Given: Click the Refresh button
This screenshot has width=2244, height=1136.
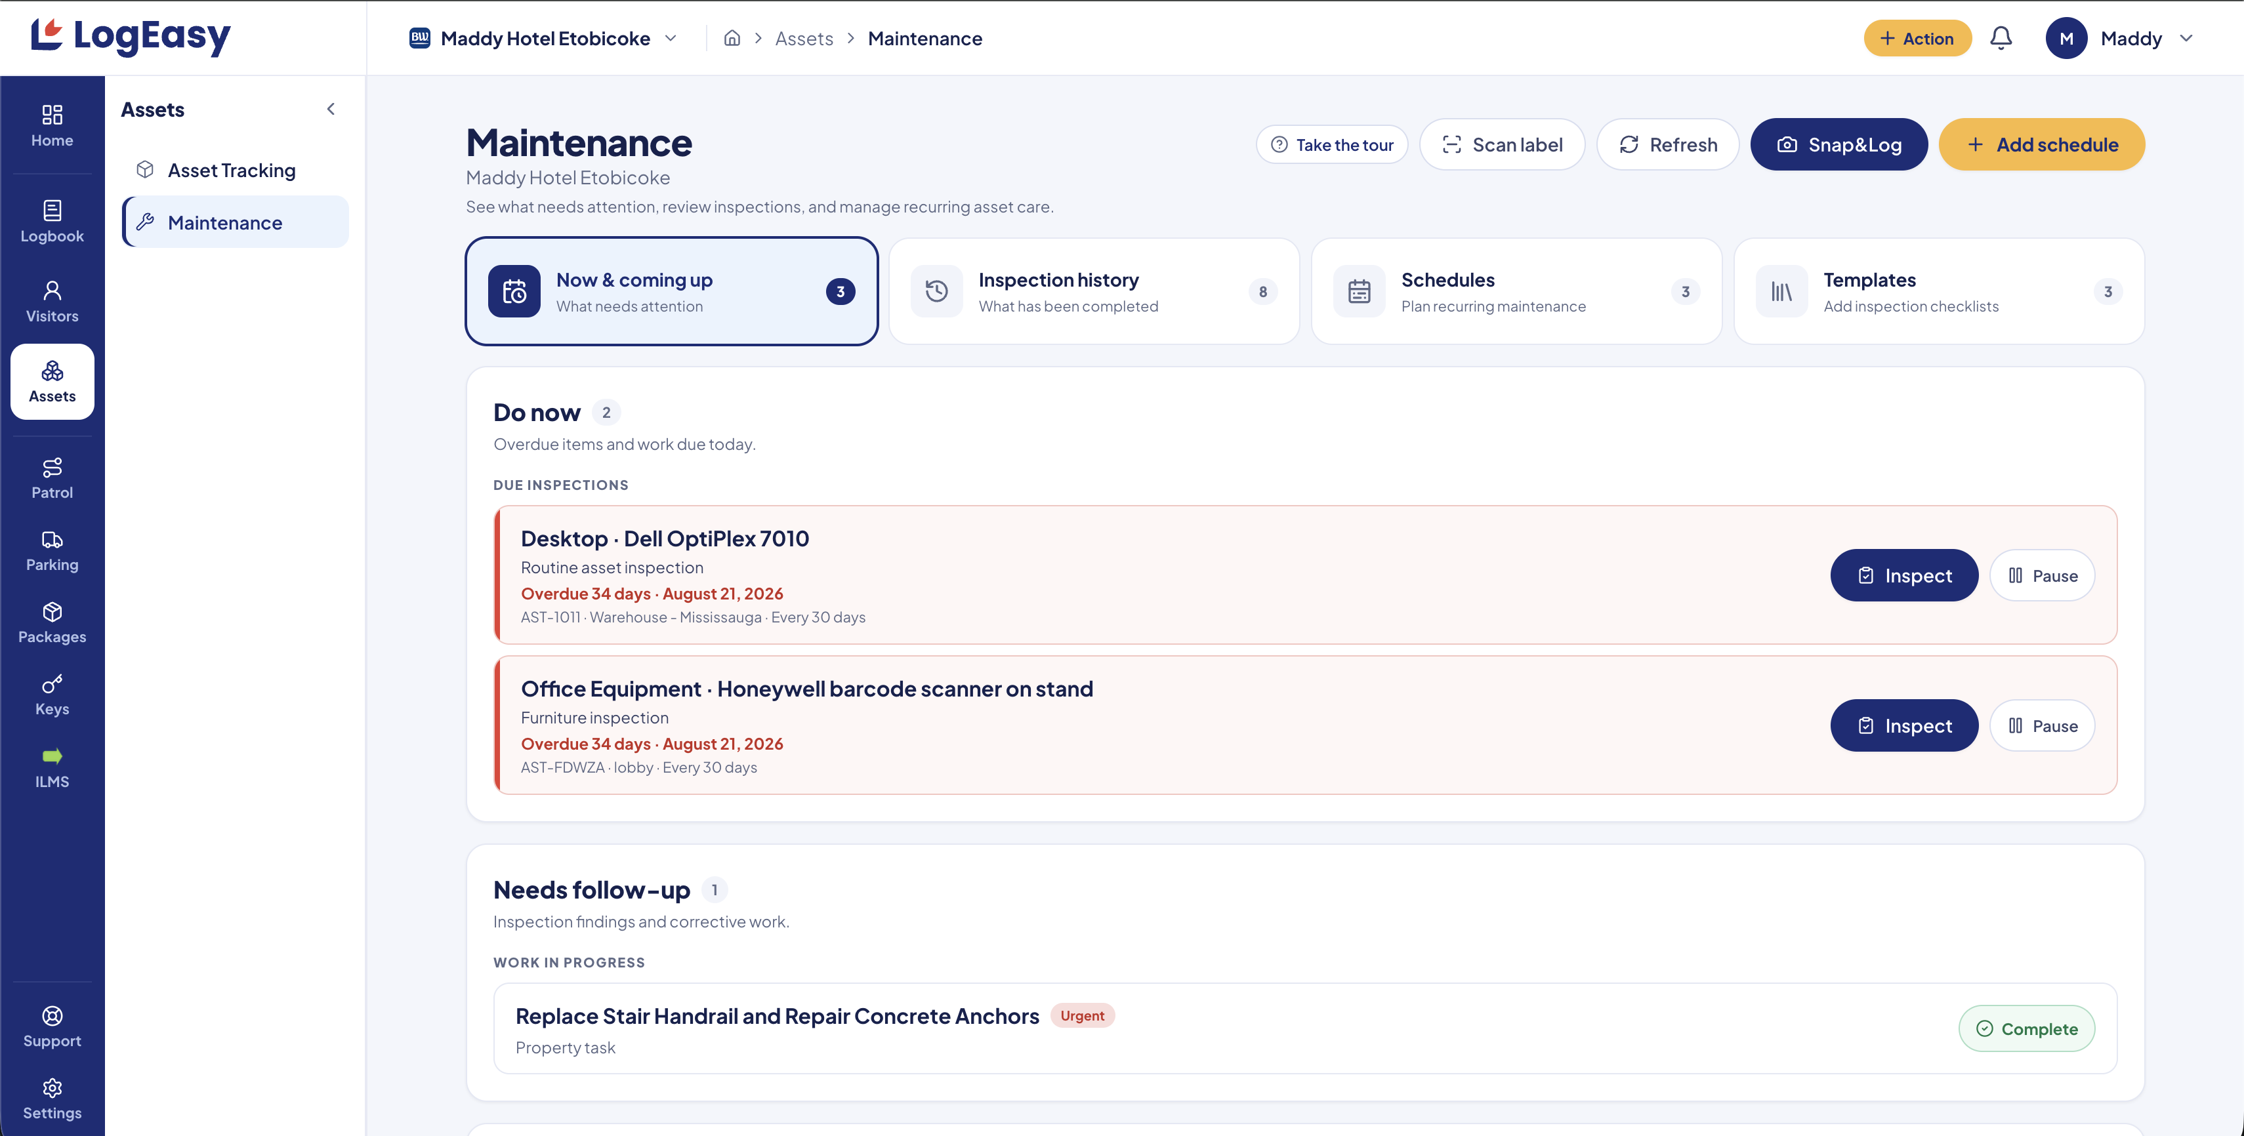Looking at the screenshot, I should pos(1668,144).
